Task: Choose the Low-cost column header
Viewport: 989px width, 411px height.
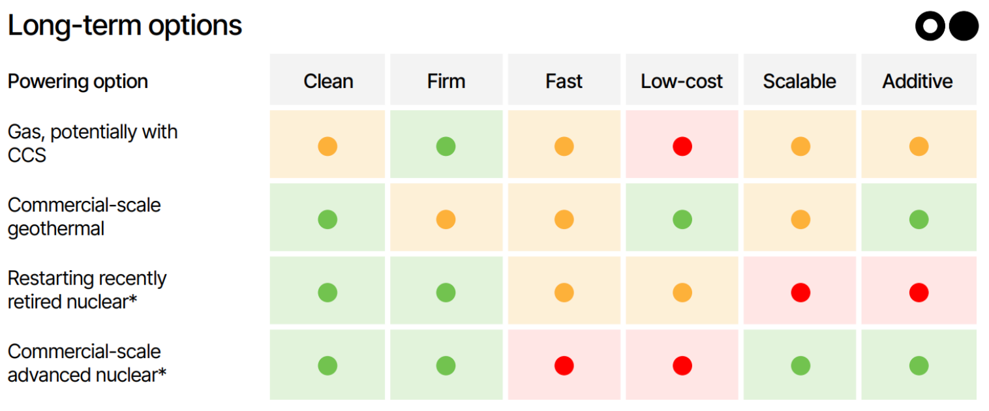Action: click(x=682, y=80)
